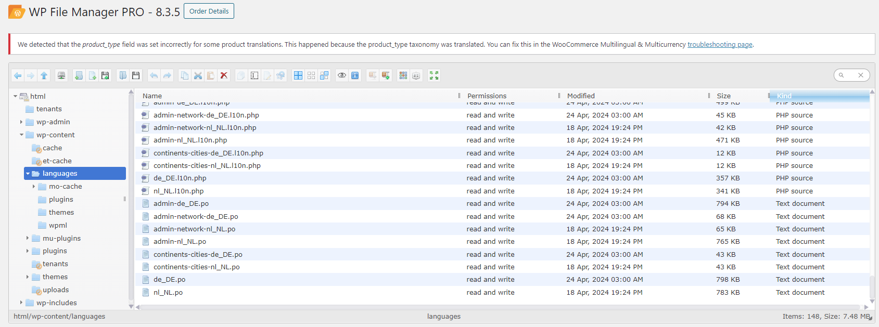Select the file admin-de_DE.po
879x327 pixels.
point(502,204)
